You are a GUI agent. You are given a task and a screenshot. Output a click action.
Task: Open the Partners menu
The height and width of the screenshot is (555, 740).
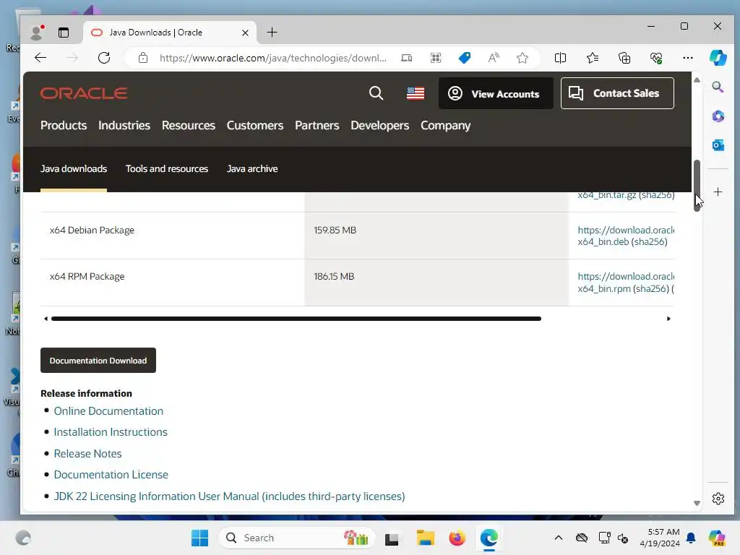pyautogui.click(x=317, y=126)
